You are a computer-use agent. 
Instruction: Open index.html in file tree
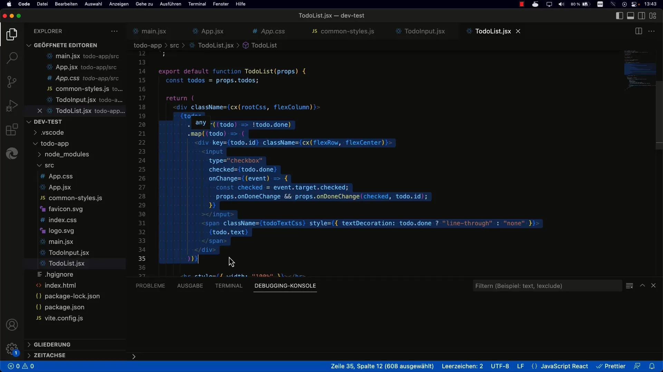[x=60, y=285]
